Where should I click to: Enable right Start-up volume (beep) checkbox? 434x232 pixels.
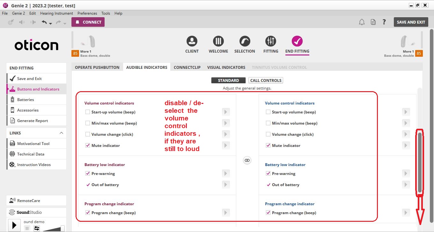coord(268,112)
